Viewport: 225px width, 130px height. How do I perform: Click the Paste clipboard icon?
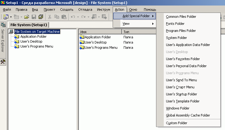64,17
